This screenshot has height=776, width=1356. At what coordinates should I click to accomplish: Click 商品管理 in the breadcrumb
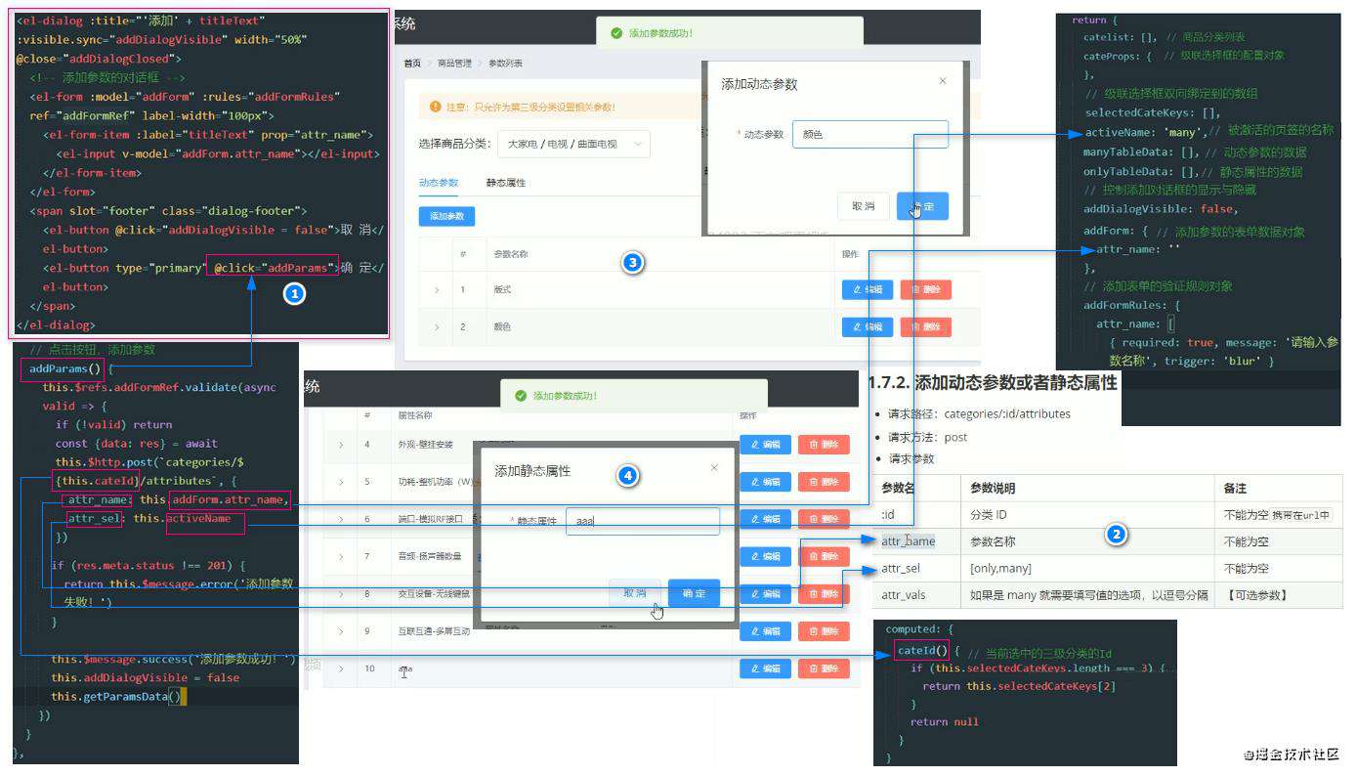click(x=454, y=64)
